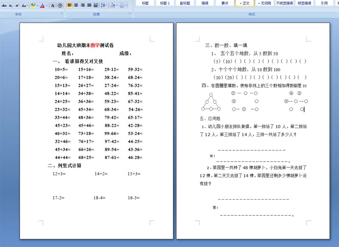Click the 16-3= vertical problem

(133, 198)
